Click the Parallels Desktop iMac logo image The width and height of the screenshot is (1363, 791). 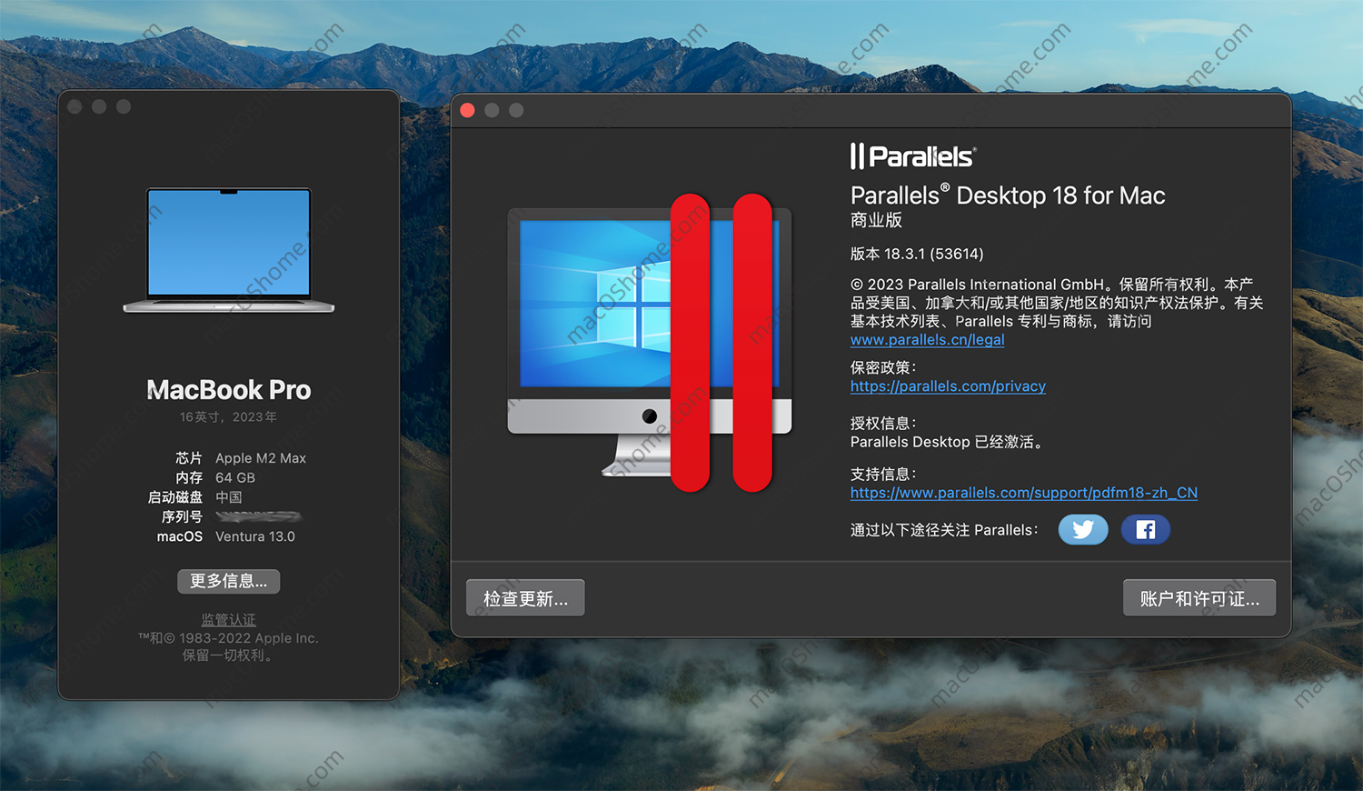650,343
